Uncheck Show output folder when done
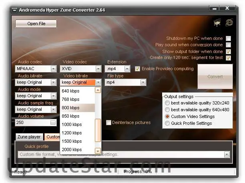The height and width of the screenshot is (183, 245). tap(228, 51)
